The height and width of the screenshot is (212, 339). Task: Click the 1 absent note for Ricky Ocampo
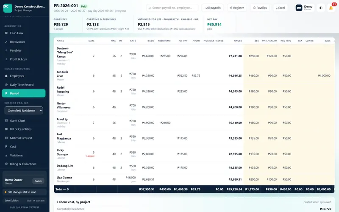click(90, 156)
